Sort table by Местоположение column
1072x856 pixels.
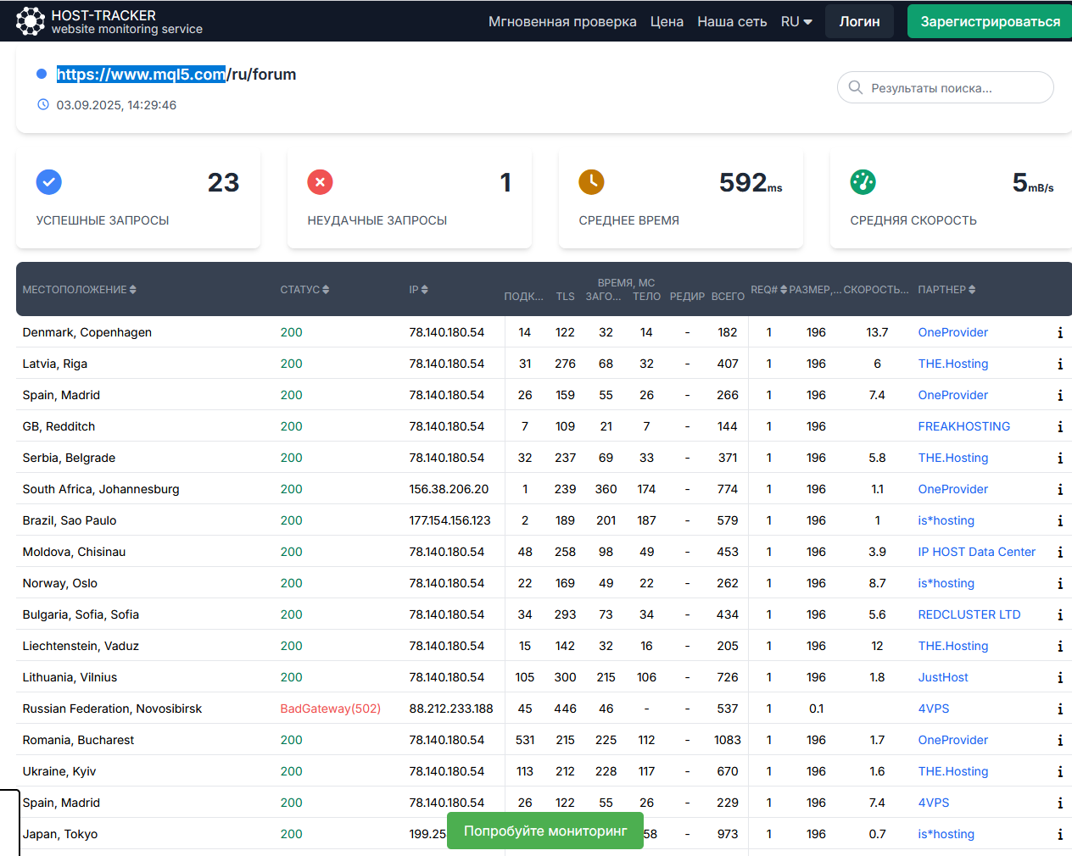coord(79,290)
